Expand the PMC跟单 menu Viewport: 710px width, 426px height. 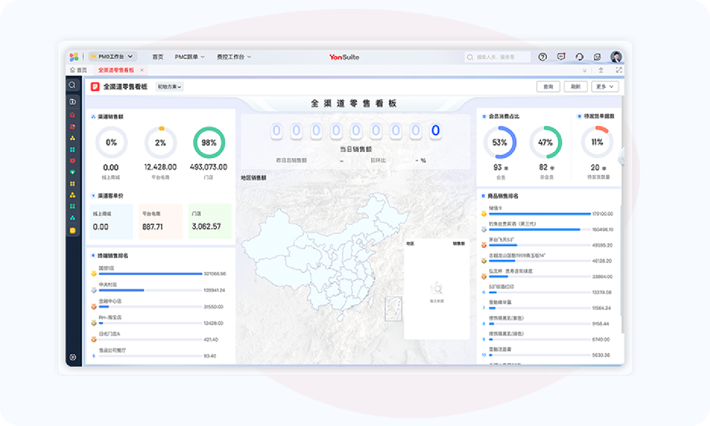click(189, 57)
